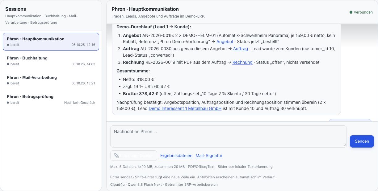Open the Phron · Buchhaltung session
Image resolution: width=378 pixels, height=191 pixels.
tap(51, 61)
